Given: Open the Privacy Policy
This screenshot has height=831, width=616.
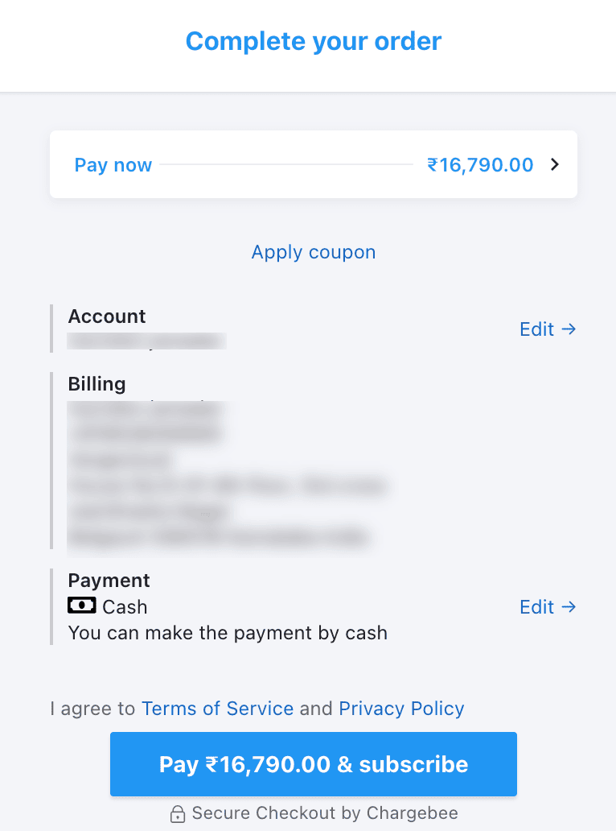Looking at the screenshot, I should point(401,709).
